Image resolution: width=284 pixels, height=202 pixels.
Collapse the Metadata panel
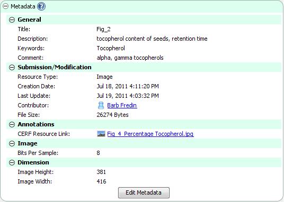6,6
